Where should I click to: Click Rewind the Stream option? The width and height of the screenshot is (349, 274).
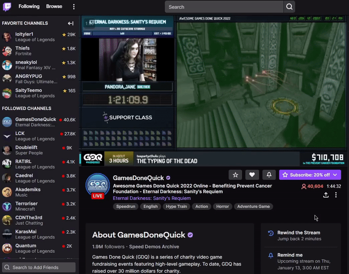(x=301, y=236)
